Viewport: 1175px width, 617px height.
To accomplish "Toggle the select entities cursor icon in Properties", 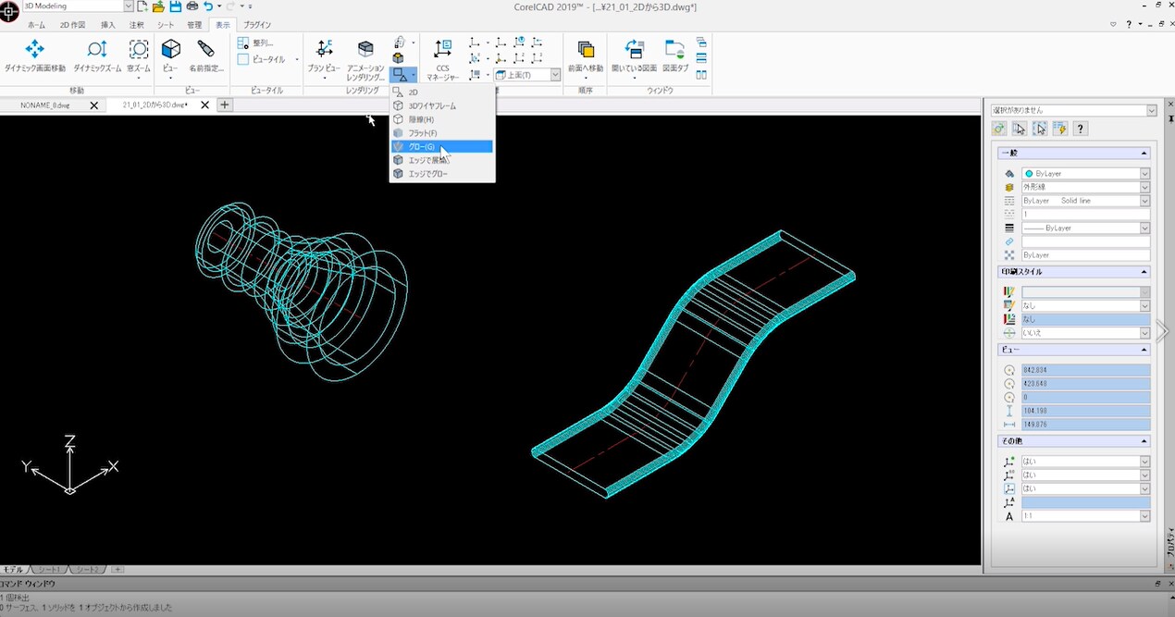I will click(1019, 130).
